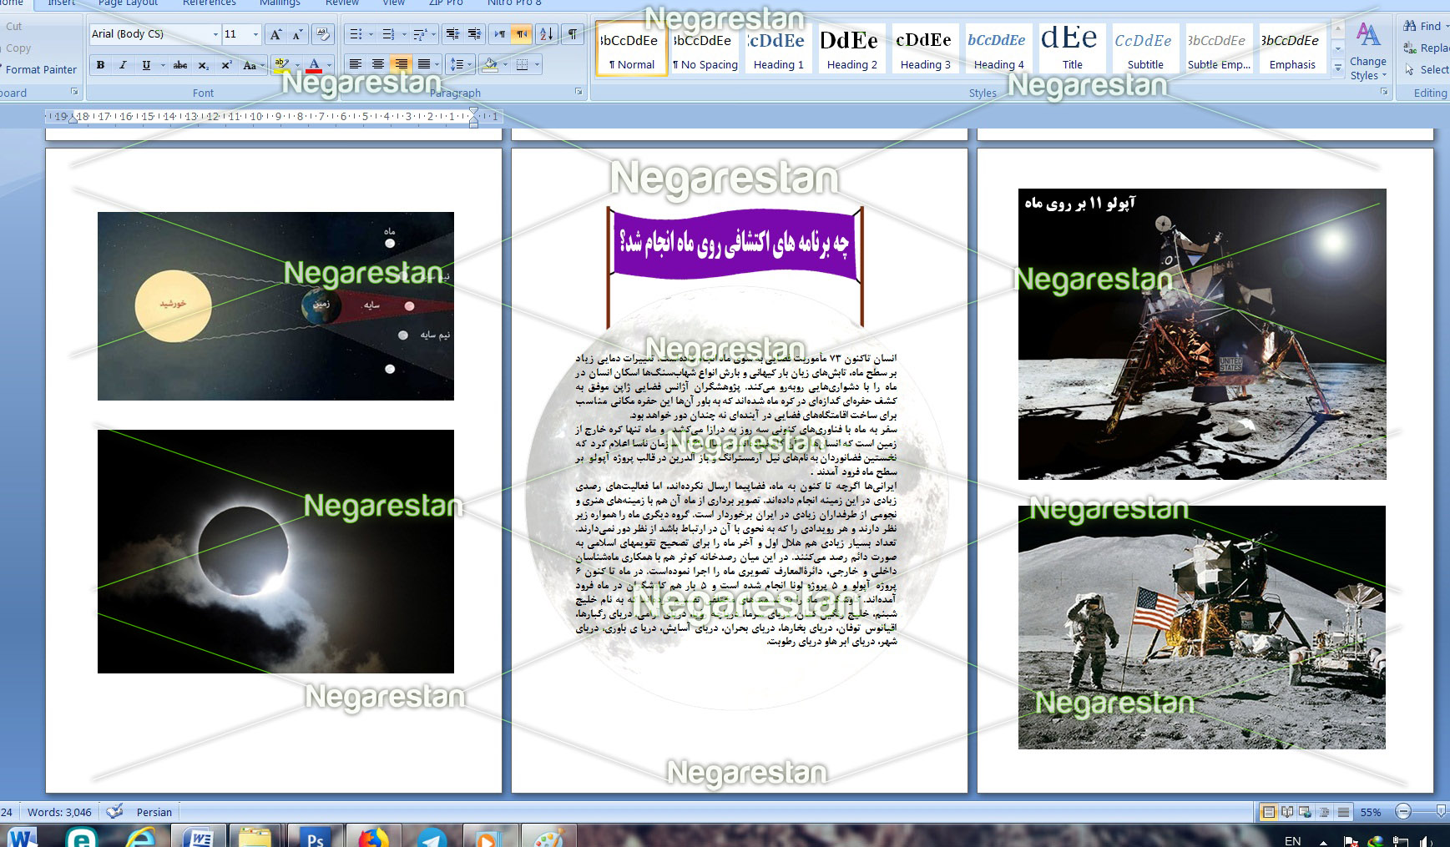Open the Page Layout tab

pyautogui.click(x=128, y=3)
